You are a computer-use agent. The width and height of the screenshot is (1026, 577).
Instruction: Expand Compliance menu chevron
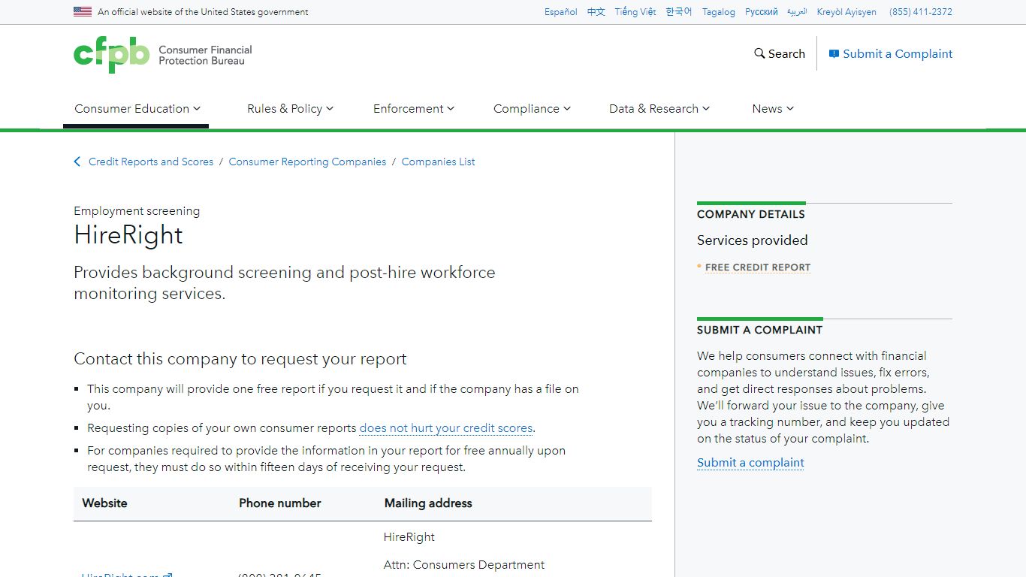coord(567,108)
